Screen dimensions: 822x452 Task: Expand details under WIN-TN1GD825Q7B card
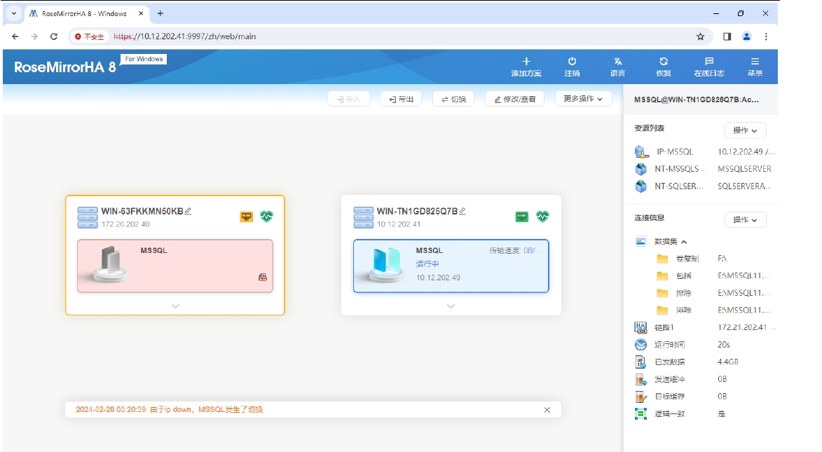[451, 306]
